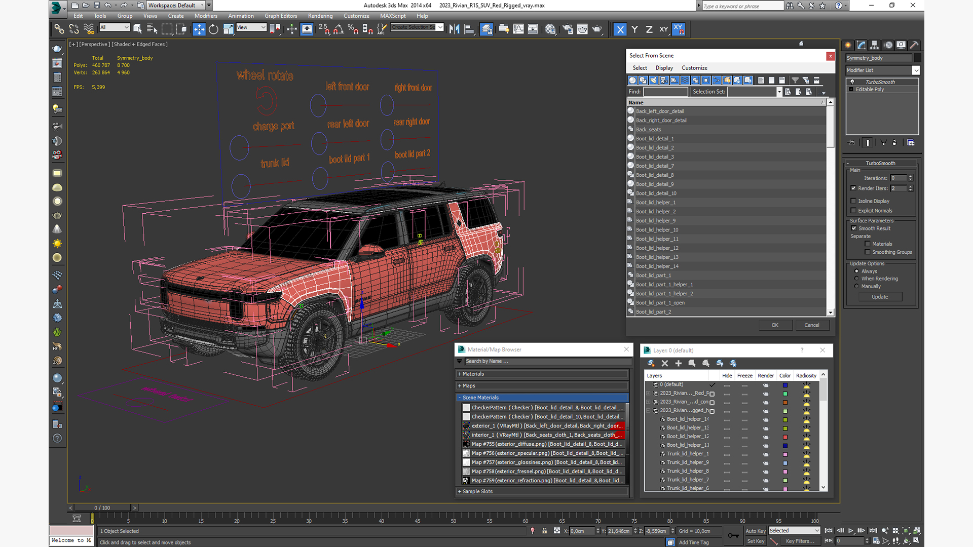Enable Separate by Materials checkbox
The image size is (973, 547).
868,244
